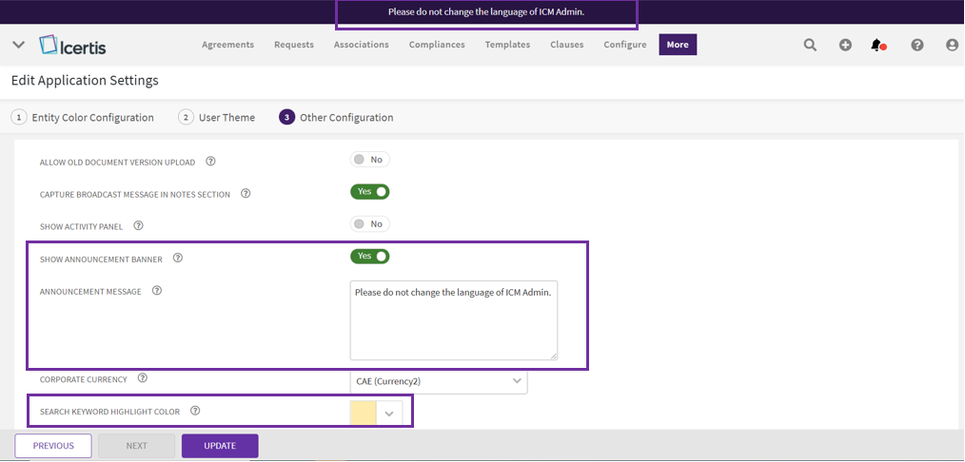Turn off Show Announcement Banner toggle

[370, 256]
